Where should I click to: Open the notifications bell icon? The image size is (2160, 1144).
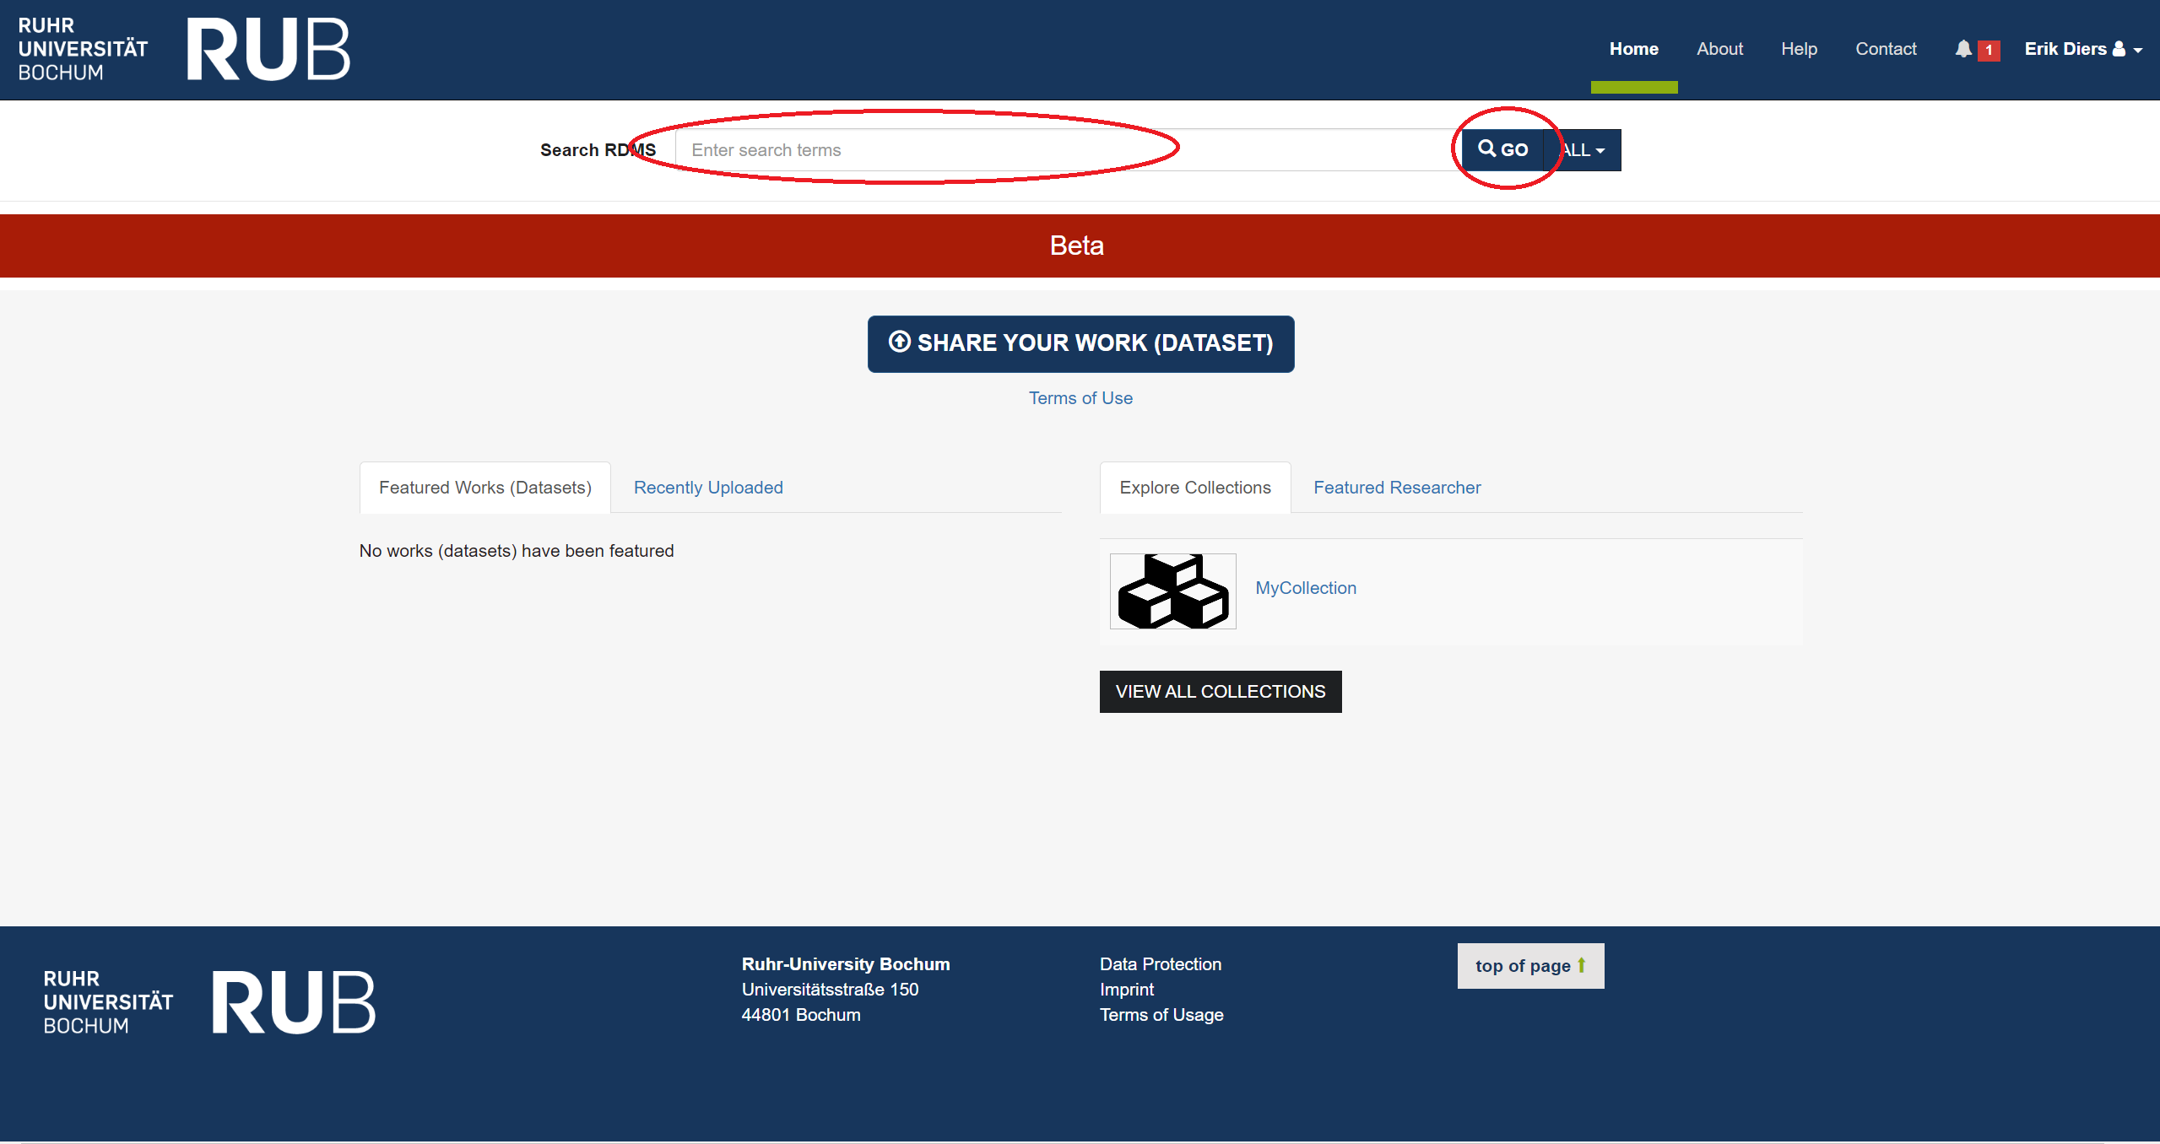(x=1963, y=49)
